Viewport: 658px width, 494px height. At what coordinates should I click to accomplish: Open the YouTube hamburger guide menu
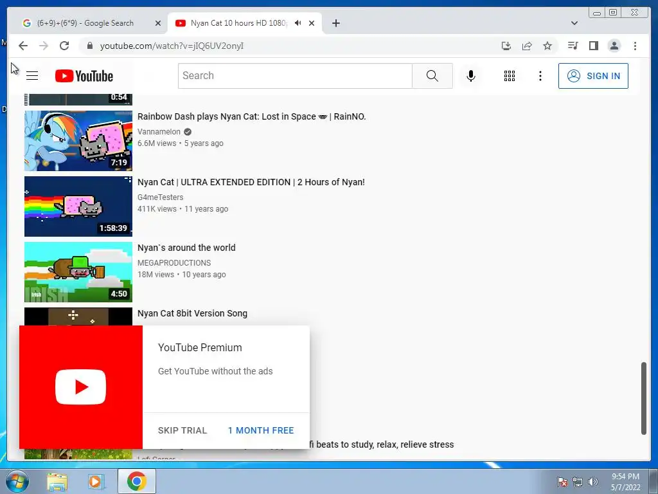pyautogui.click(x=32, y=76)
